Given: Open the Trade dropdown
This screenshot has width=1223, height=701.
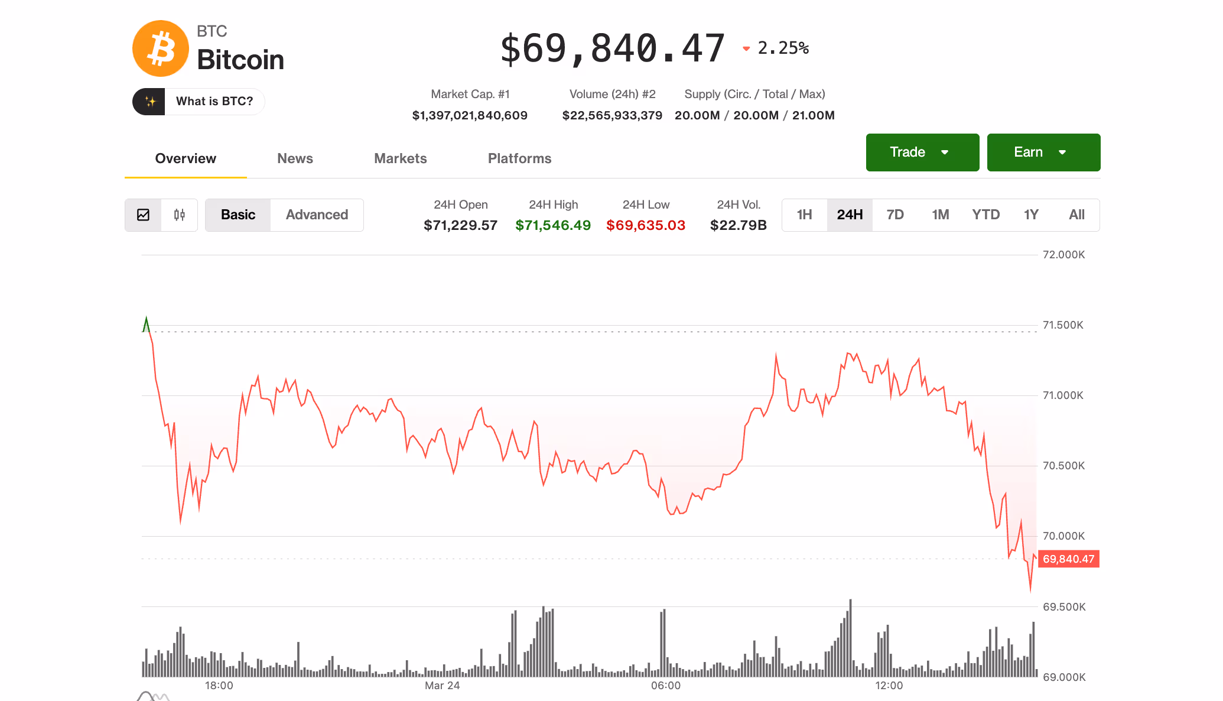Looking at the screenshot, I should coord(922,152).
